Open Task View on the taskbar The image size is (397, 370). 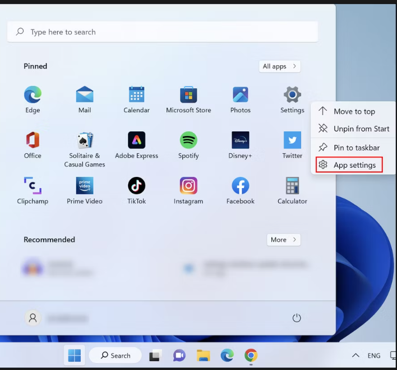click(x=155, y=355)
